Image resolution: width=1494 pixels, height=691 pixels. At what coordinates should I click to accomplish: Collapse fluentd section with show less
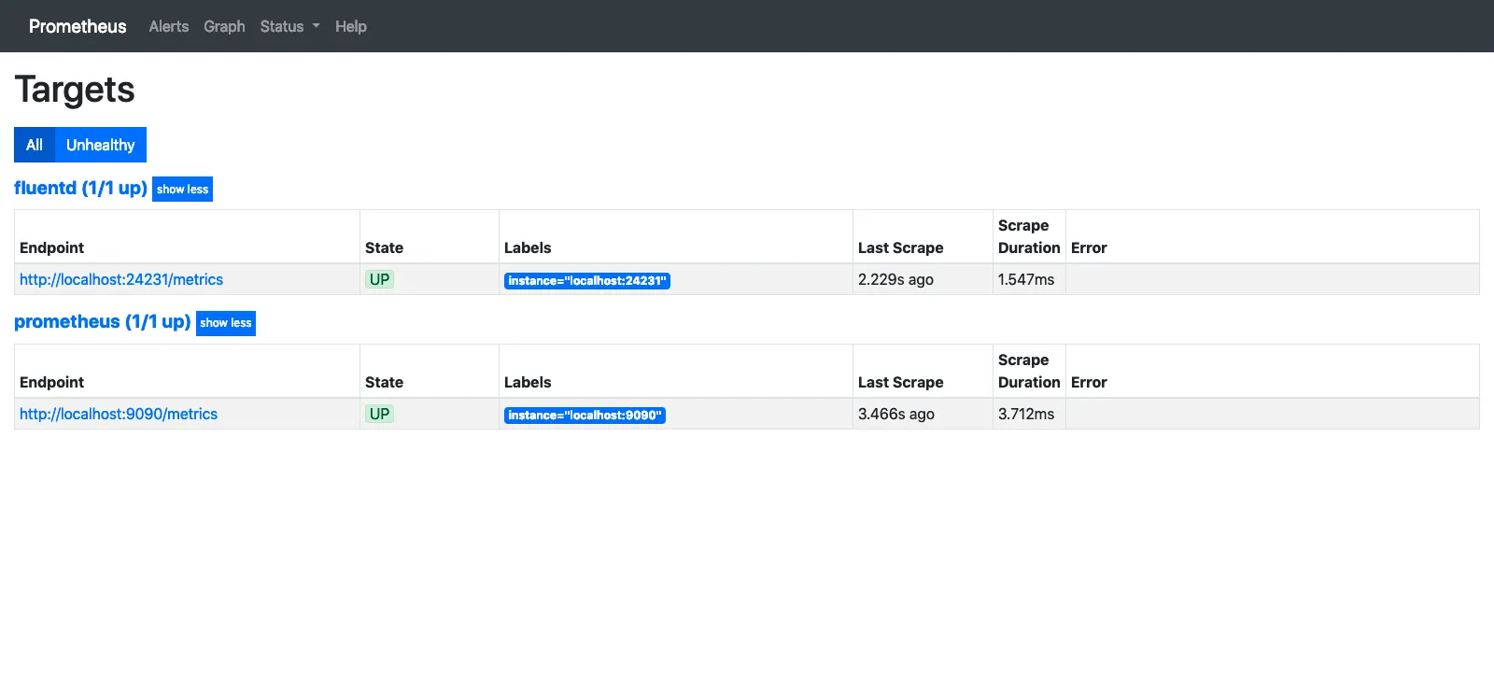pyautogui.click(x=182, y=190)
